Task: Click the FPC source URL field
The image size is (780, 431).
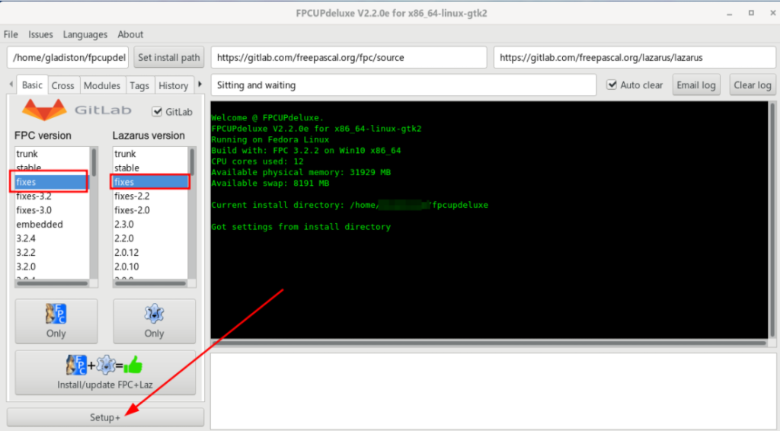Action: pos(348,57)
